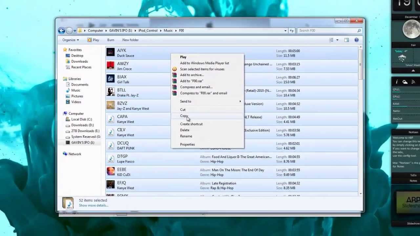Choose Rename in the context menu

(x=207, y=136)
